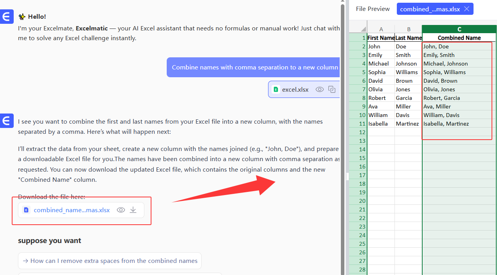Click the copy icon next to excel.xlsx
Viewport: 497px width, 275px height.
332,89
